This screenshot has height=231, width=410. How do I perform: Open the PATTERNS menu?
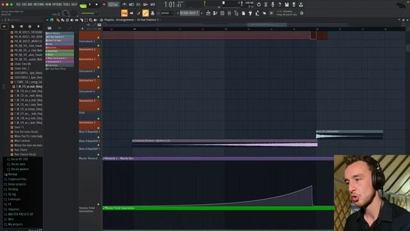click(x=38, y=4)
